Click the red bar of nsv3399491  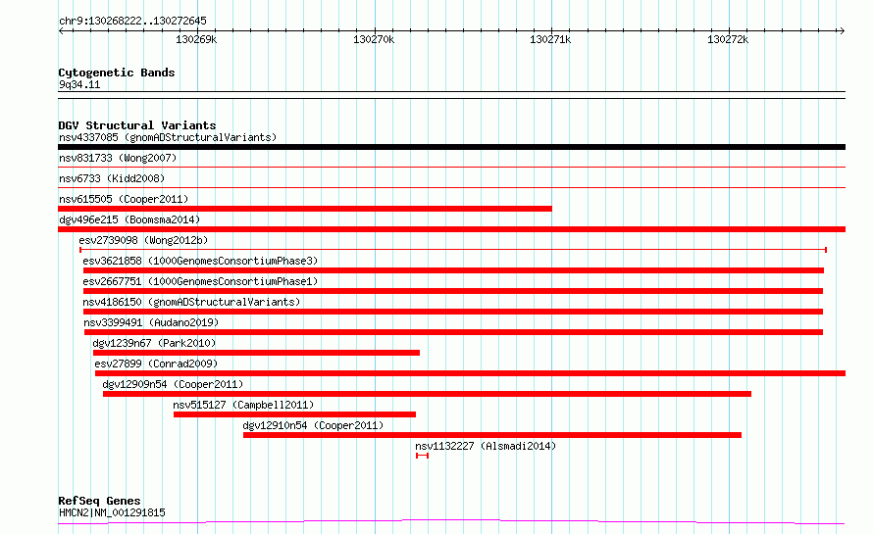[x=454, y=332]
